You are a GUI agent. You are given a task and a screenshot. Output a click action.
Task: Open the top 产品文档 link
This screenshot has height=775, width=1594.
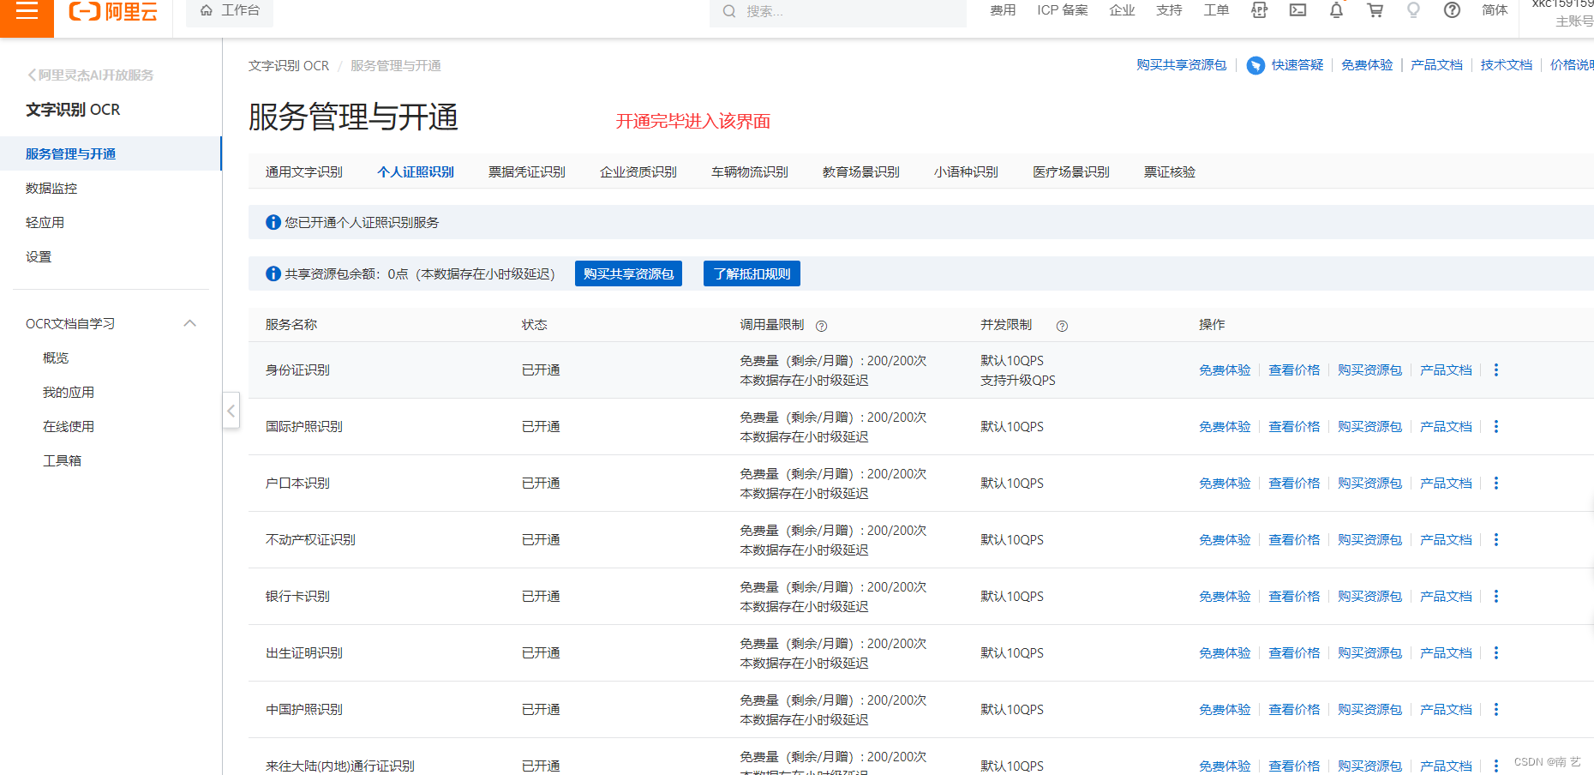[x=1436, y=65]
